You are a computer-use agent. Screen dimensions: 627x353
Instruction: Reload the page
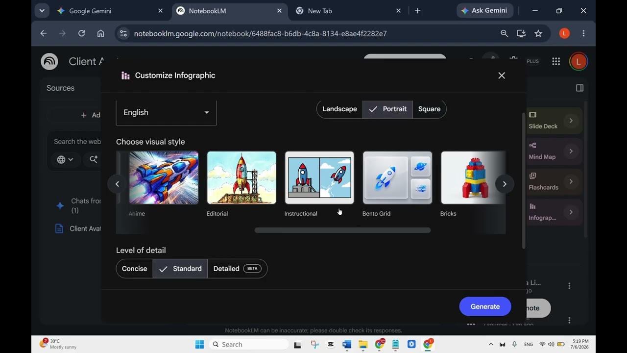coord(82,33)
